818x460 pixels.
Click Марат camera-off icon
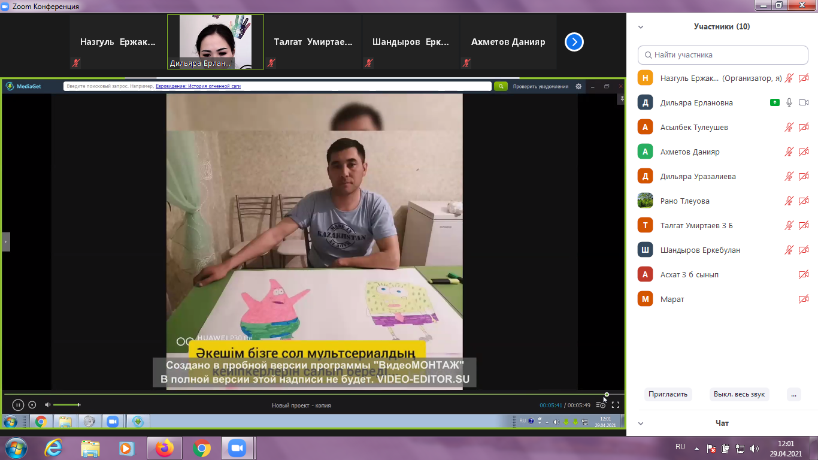coord(804,299)
